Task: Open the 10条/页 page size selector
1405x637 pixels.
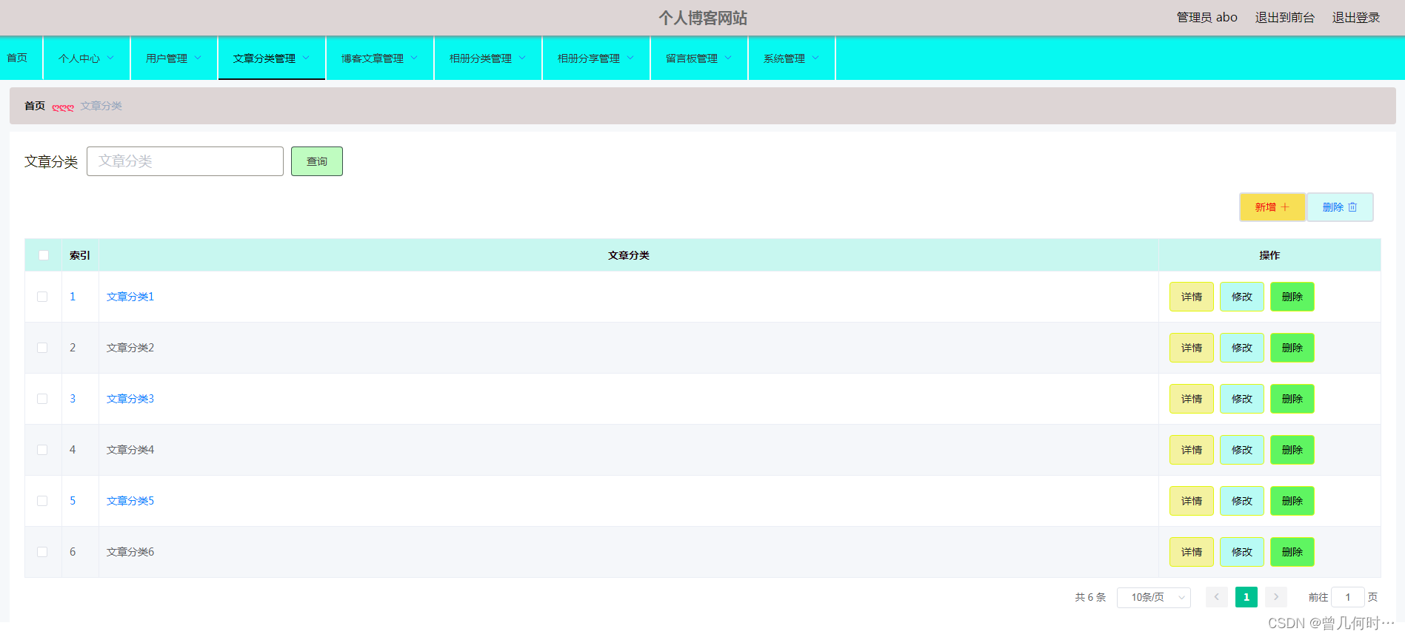Action: 1154,597
